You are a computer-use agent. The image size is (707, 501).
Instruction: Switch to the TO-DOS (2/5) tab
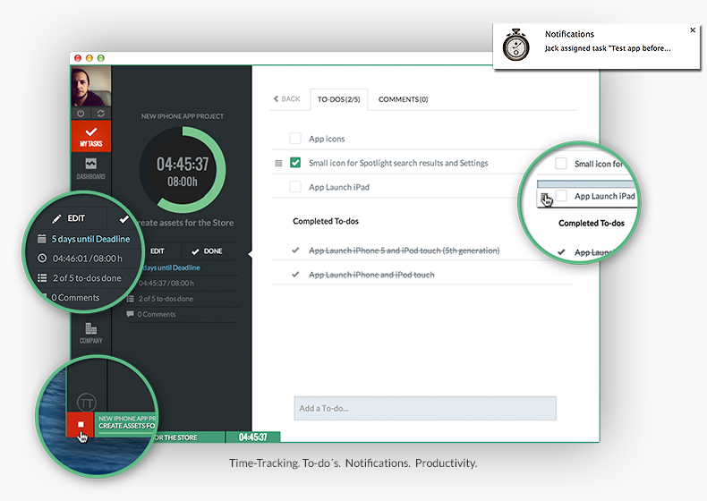[x=338, y=99]
